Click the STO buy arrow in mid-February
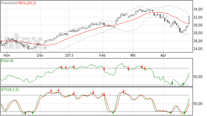The width and height of the screenshot is (207, 116). pos(113,113)
